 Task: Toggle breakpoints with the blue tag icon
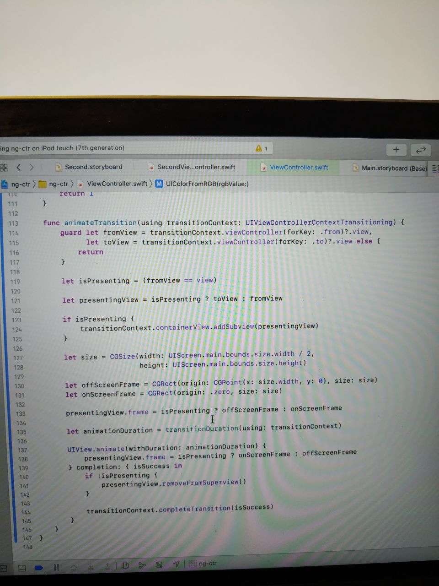coord(39,568)
